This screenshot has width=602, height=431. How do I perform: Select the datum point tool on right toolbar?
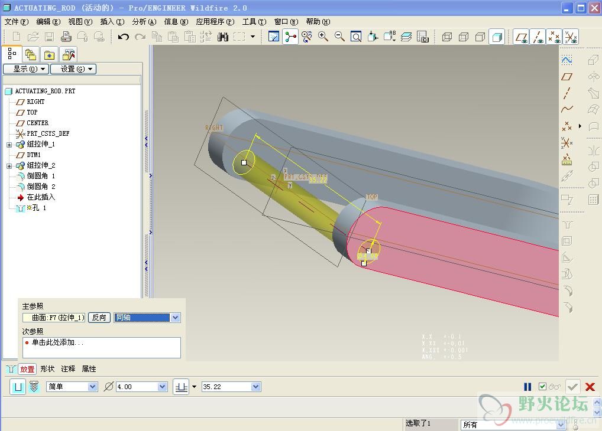[567, 126]
